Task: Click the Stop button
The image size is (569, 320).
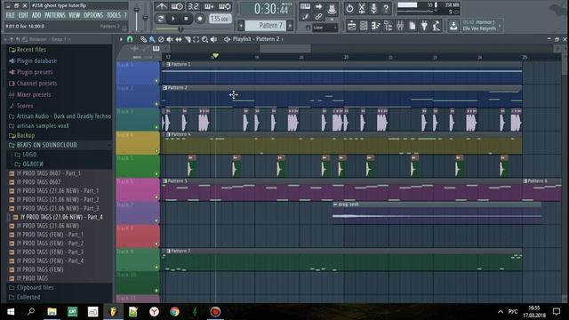Action: (186, 19)
